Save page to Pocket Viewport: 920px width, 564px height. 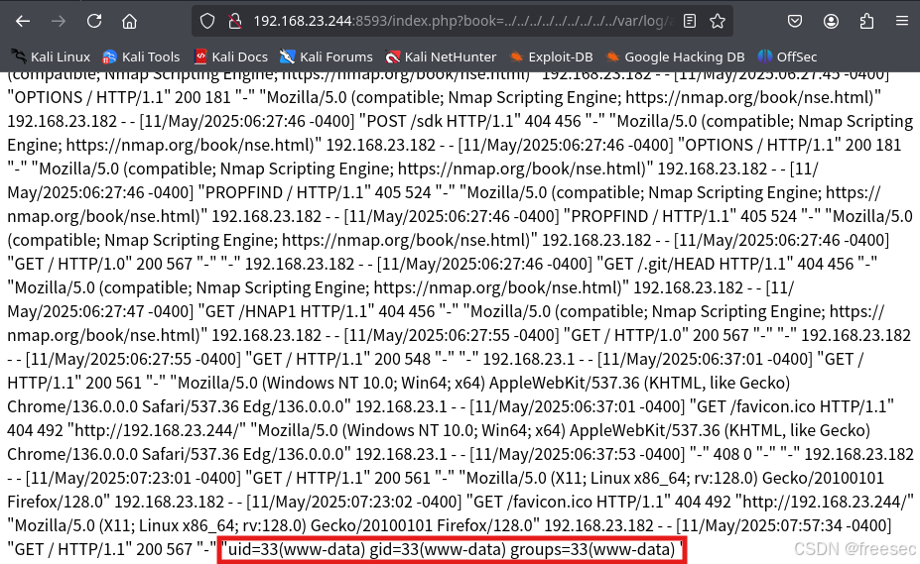pyautogui.click(x=794, y=22)
